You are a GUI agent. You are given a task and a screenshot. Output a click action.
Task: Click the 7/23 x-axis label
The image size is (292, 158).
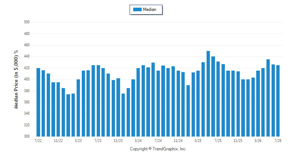click(98, 141)
